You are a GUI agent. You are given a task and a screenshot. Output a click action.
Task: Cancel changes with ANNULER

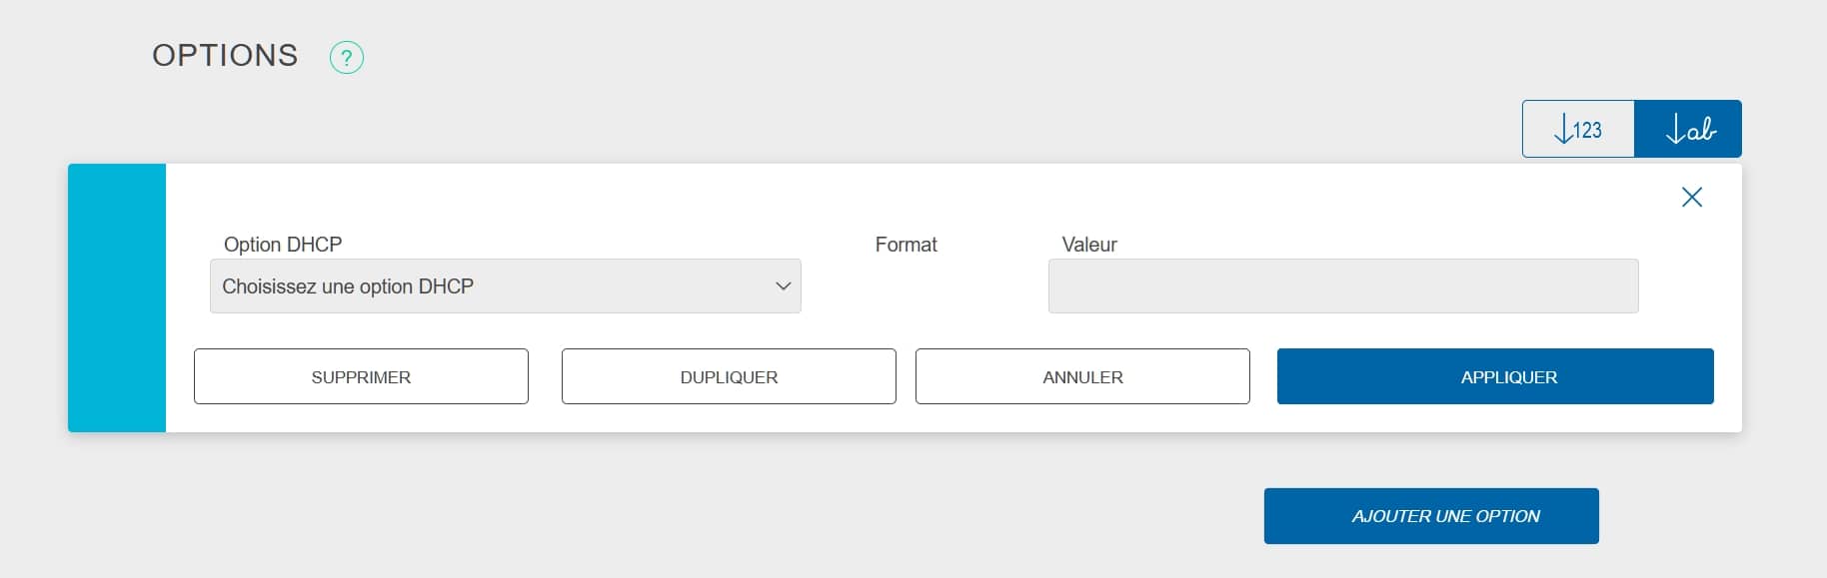[1082, 377]
